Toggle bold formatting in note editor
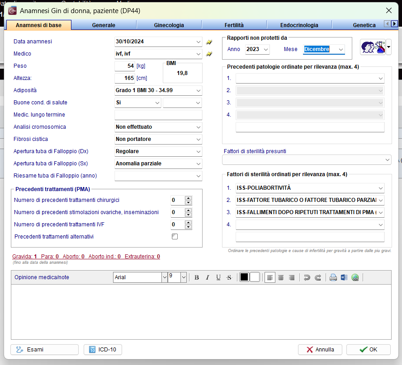 pyautogui.click(x=197, y=277)
